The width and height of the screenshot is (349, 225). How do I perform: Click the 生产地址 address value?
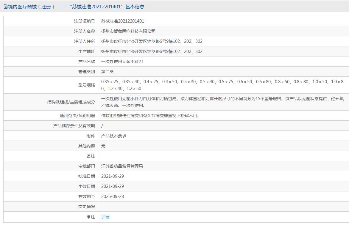[x=152, y=51]
